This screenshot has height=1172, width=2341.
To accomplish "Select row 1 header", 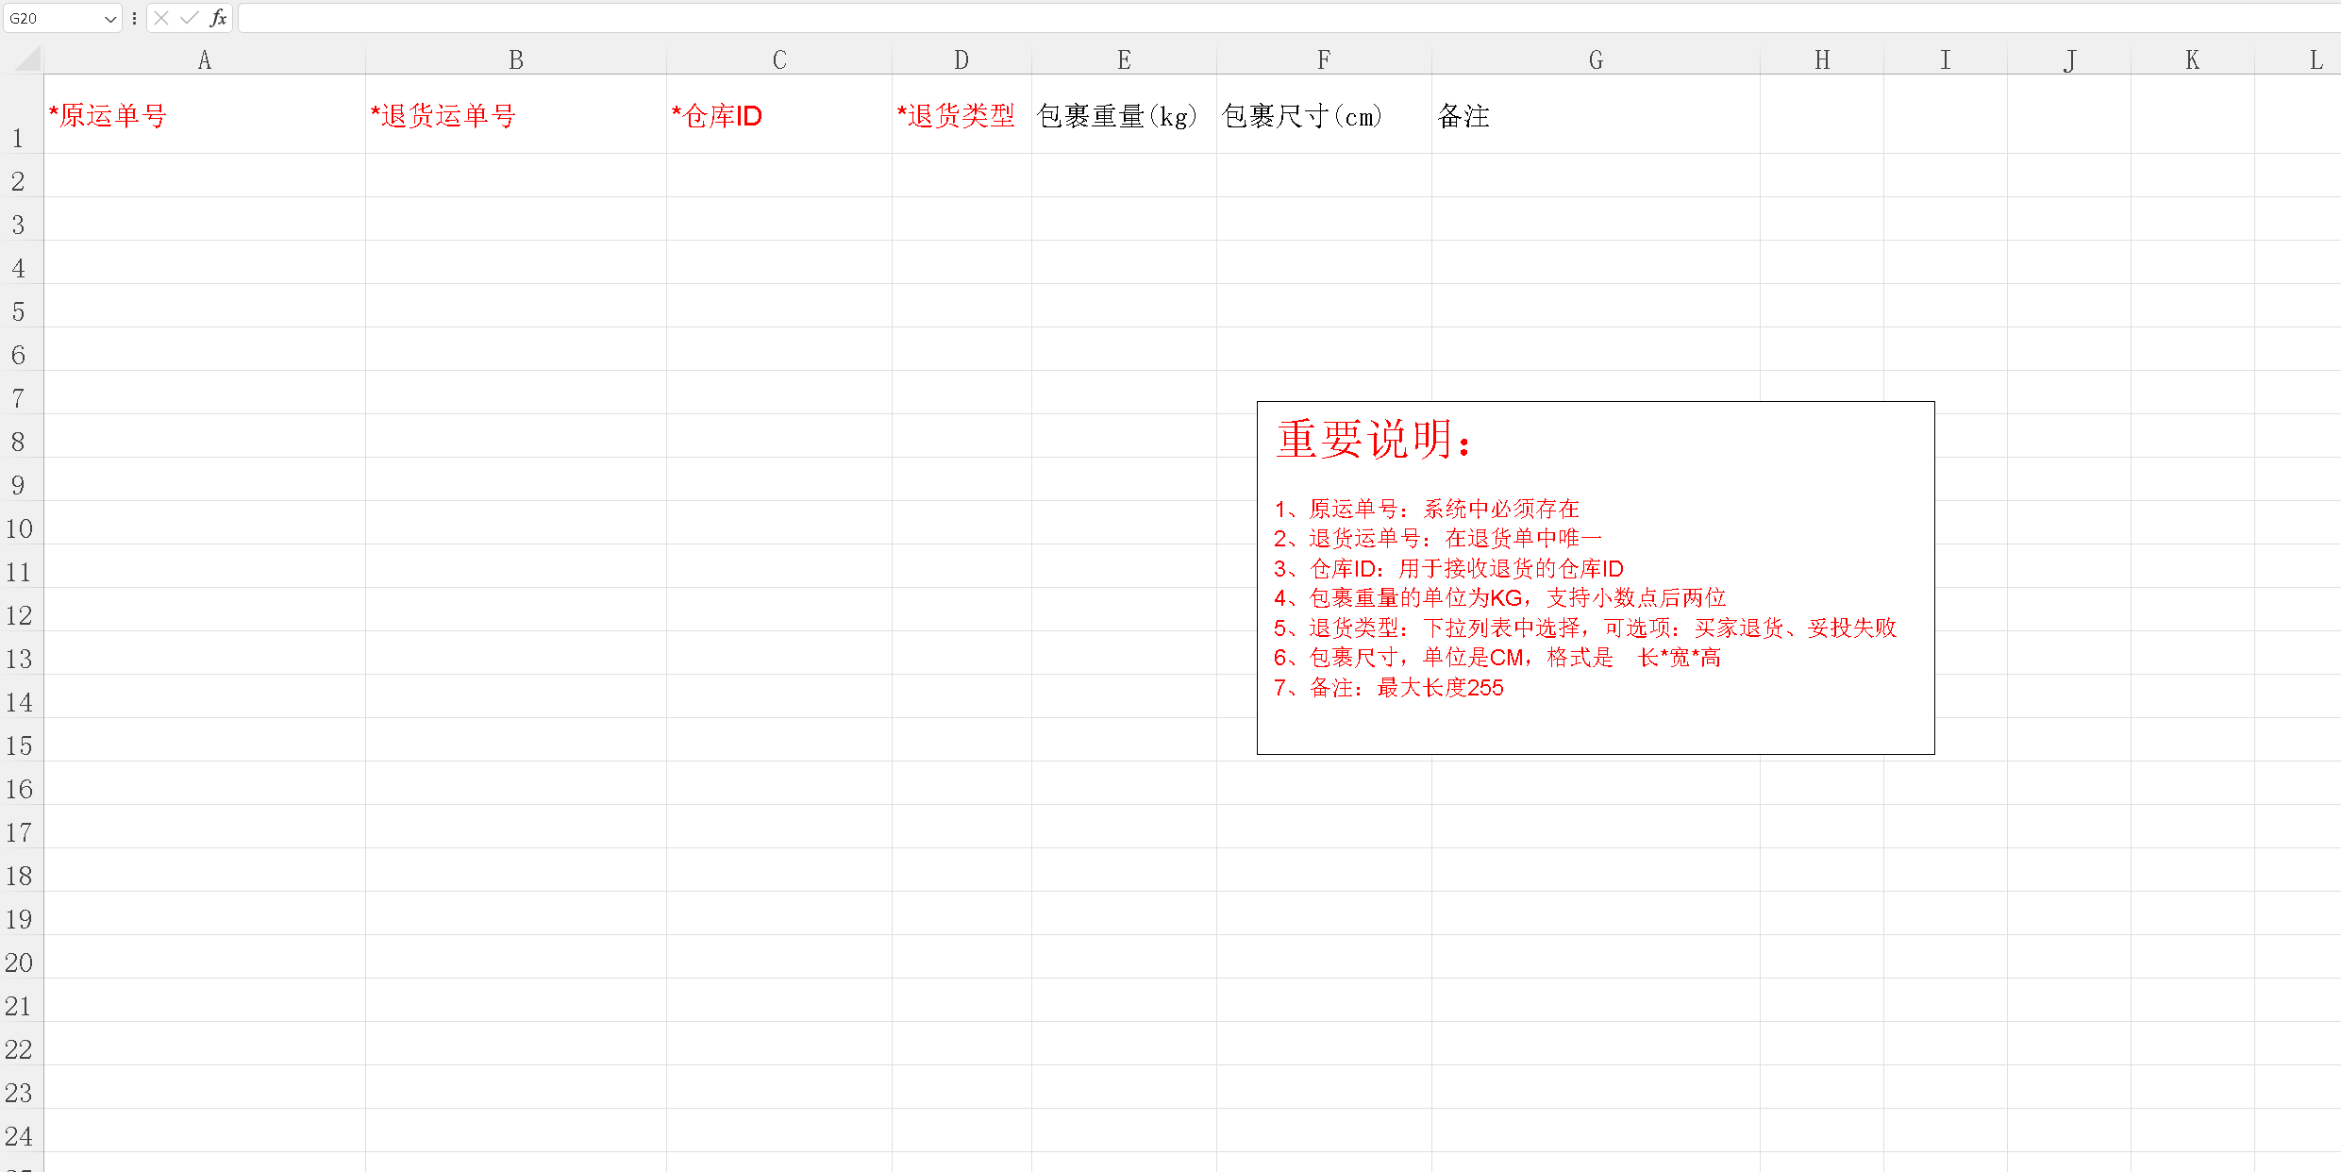I will click(21, 114).
